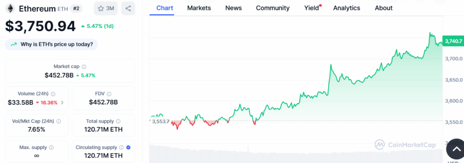Switch to the News tab

(x=233, y=8)
